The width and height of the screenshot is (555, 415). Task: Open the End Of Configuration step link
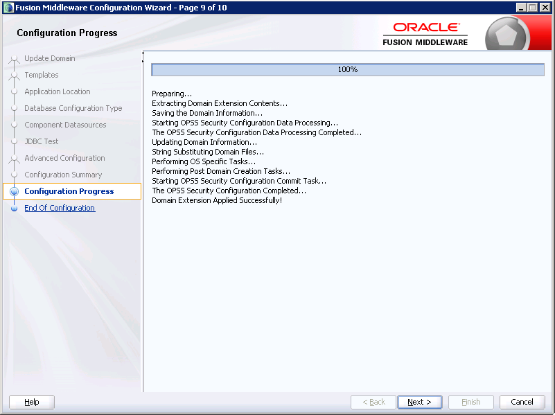(x=60, y=208)
